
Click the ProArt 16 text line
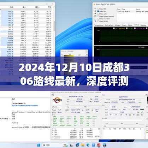[15, 123]
